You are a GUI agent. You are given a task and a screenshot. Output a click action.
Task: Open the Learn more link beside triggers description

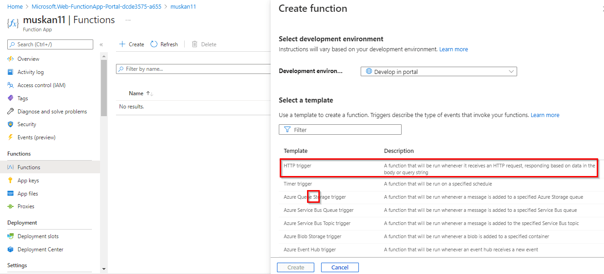(x=545, y=115)
